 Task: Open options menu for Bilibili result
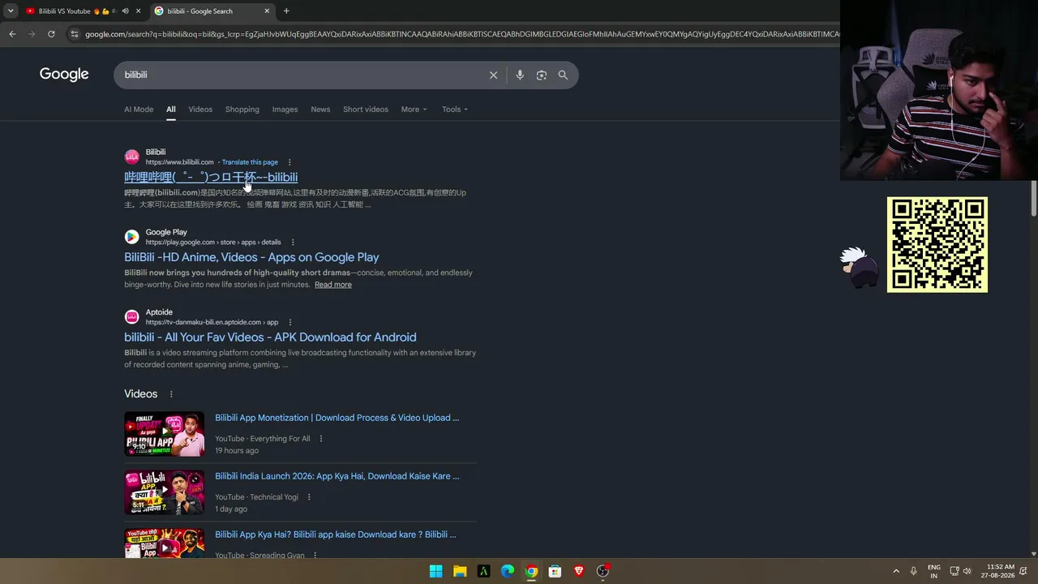coord(290,162)
